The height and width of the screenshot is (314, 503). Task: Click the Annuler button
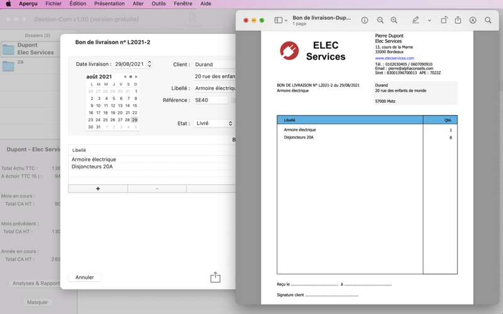point(85,278)
